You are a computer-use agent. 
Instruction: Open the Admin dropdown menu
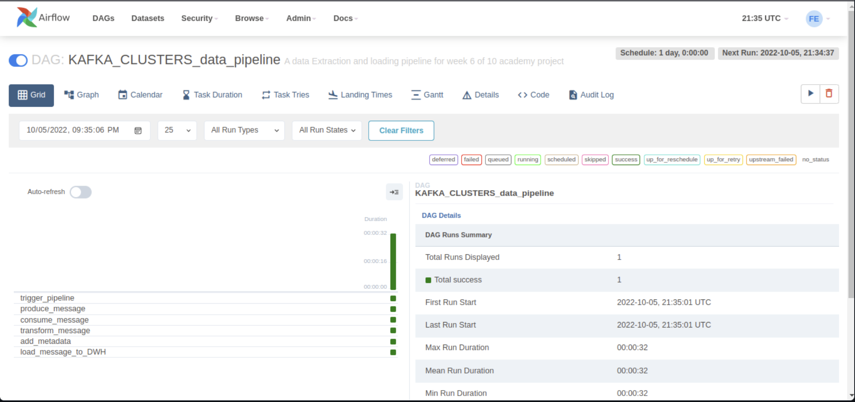(x=301, y=18)
